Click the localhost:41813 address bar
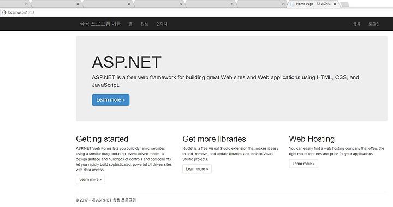This screenshot has width=393, height=207. tap(196, 12)
